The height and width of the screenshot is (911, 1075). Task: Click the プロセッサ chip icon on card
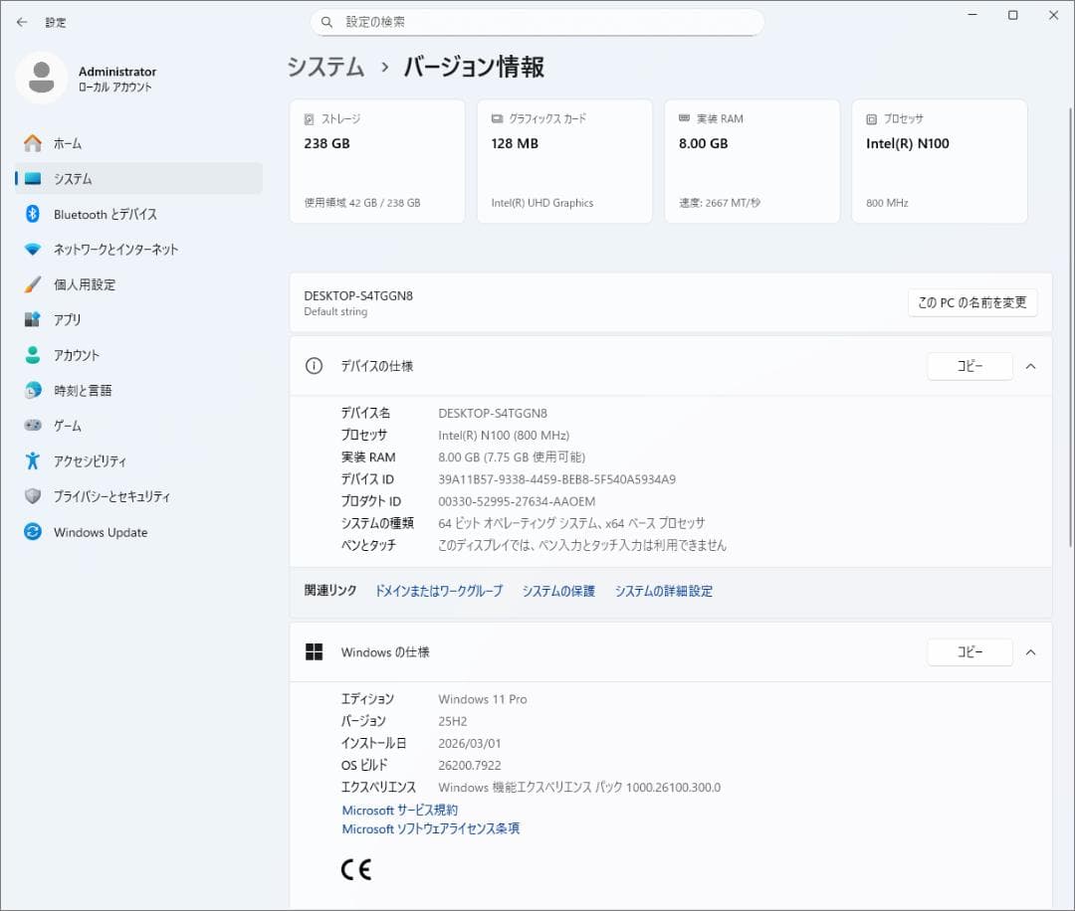871,119
